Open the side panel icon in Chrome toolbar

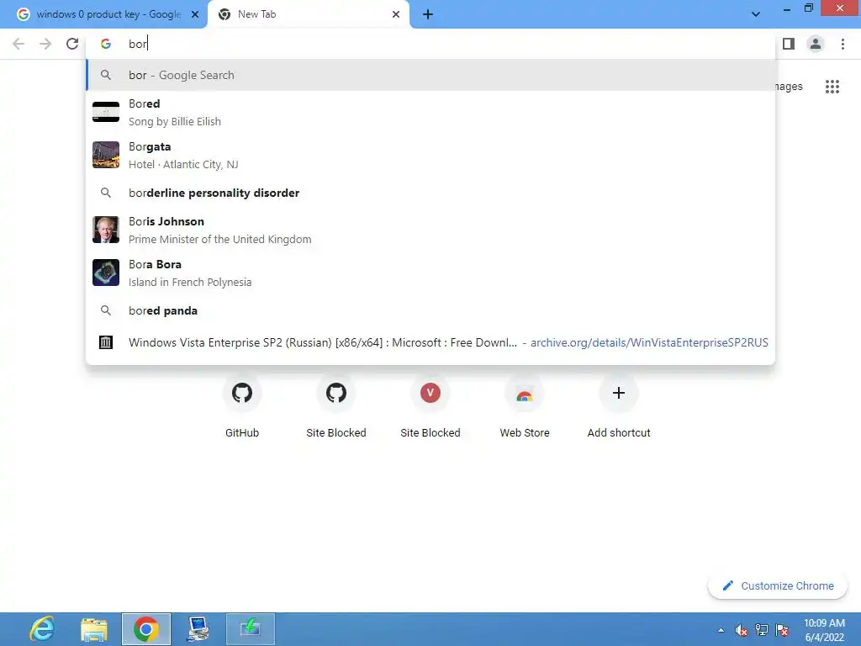pyautogui.click(x=789, y=44)
